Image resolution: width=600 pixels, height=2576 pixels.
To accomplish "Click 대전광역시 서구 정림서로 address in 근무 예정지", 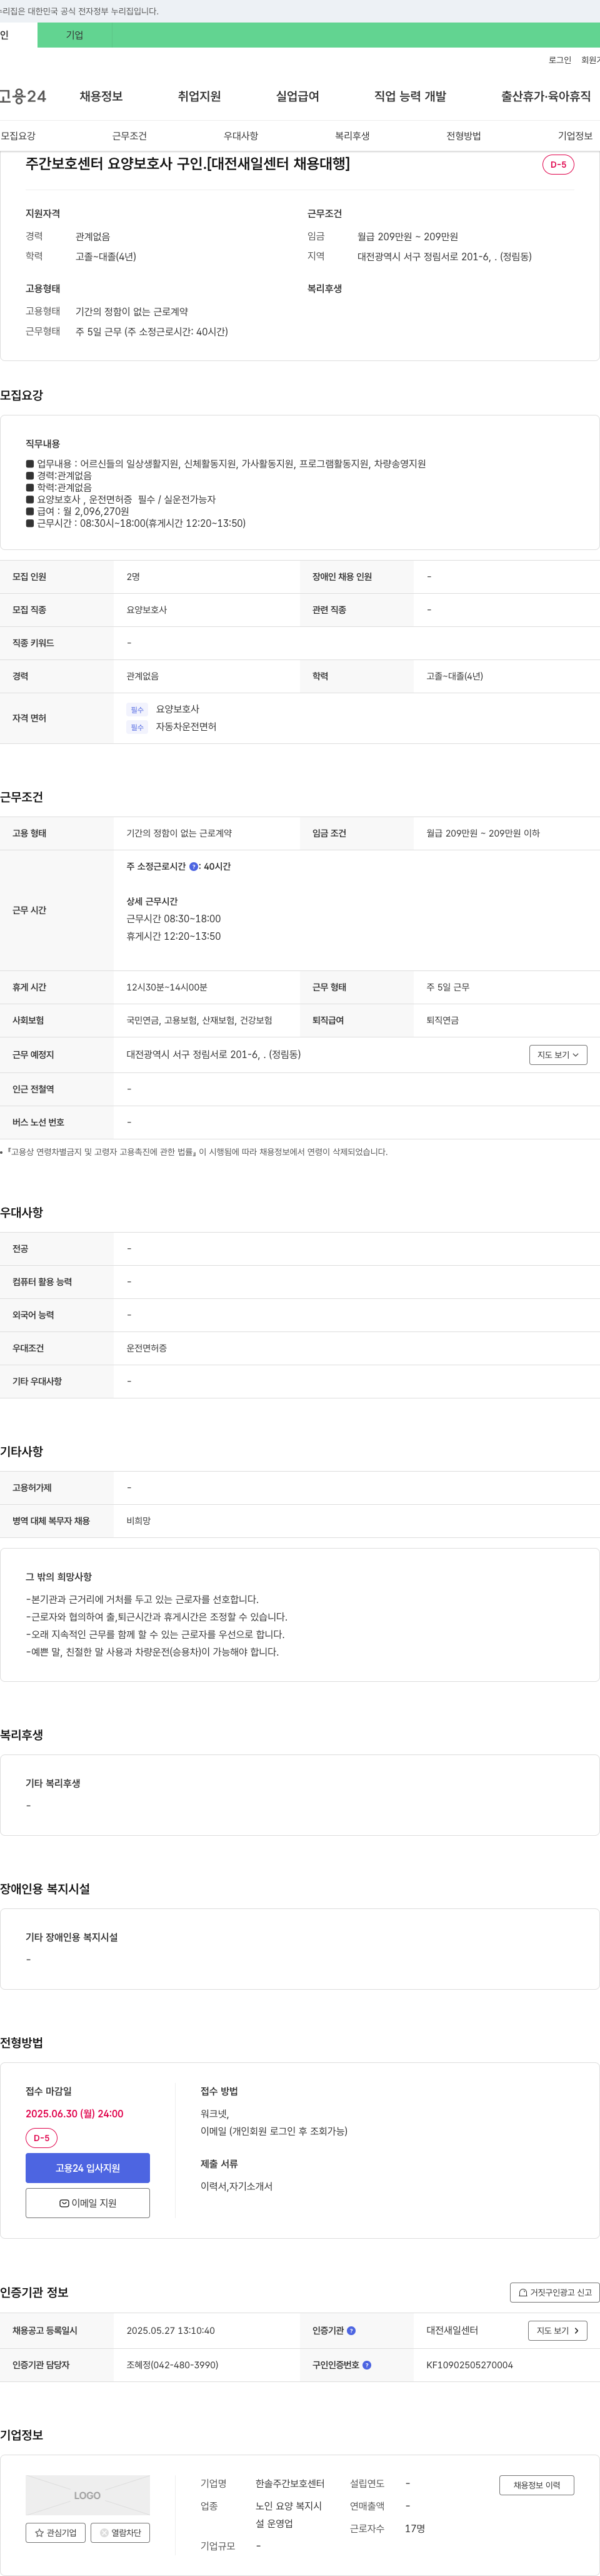I will tap(214, 1055).
